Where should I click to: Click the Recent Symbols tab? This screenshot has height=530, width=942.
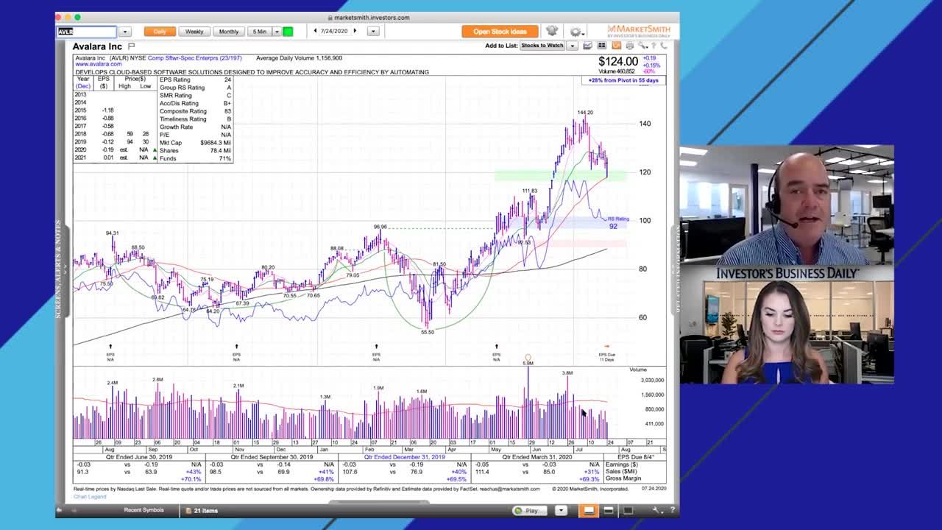[144, 510]
